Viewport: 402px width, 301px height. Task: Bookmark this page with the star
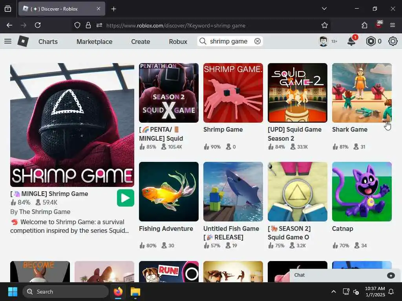click(x=324, y=25)
